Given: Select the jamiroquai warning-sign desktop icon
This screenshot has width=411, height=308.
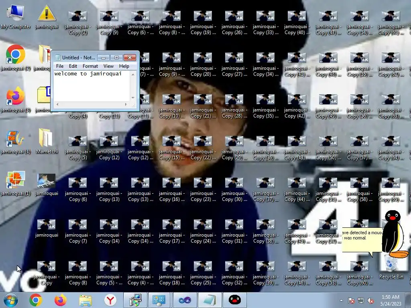Looking at the screenshot, I should pos(47,17).
